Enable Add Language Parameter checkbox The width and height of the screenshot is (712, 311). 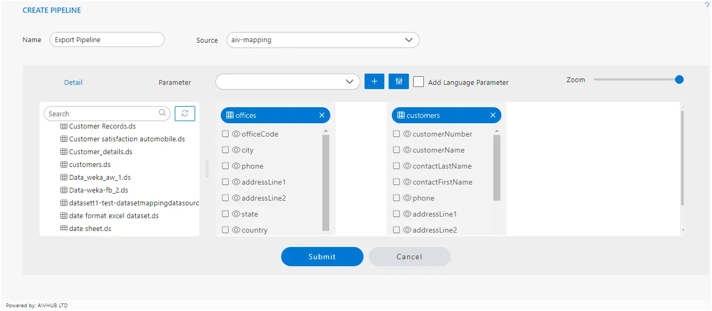419,82
